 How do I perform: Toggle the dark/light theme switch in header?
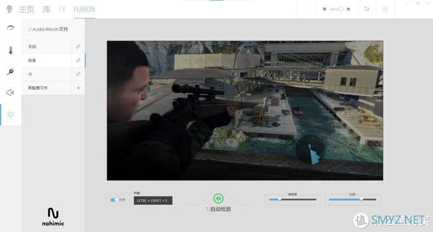coord(337,9)
